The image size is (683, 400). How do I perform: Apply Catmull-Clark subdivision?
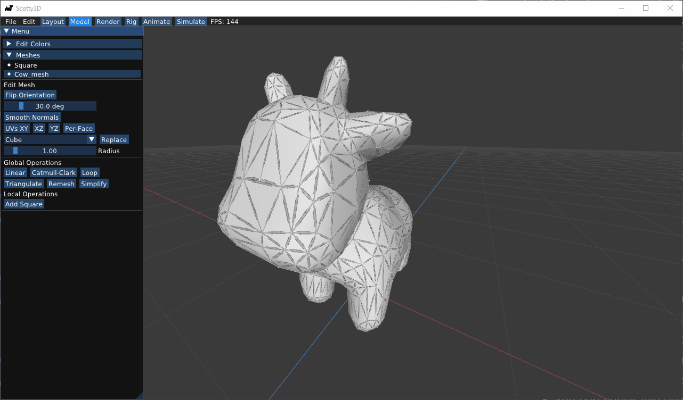tap(54, 173)
